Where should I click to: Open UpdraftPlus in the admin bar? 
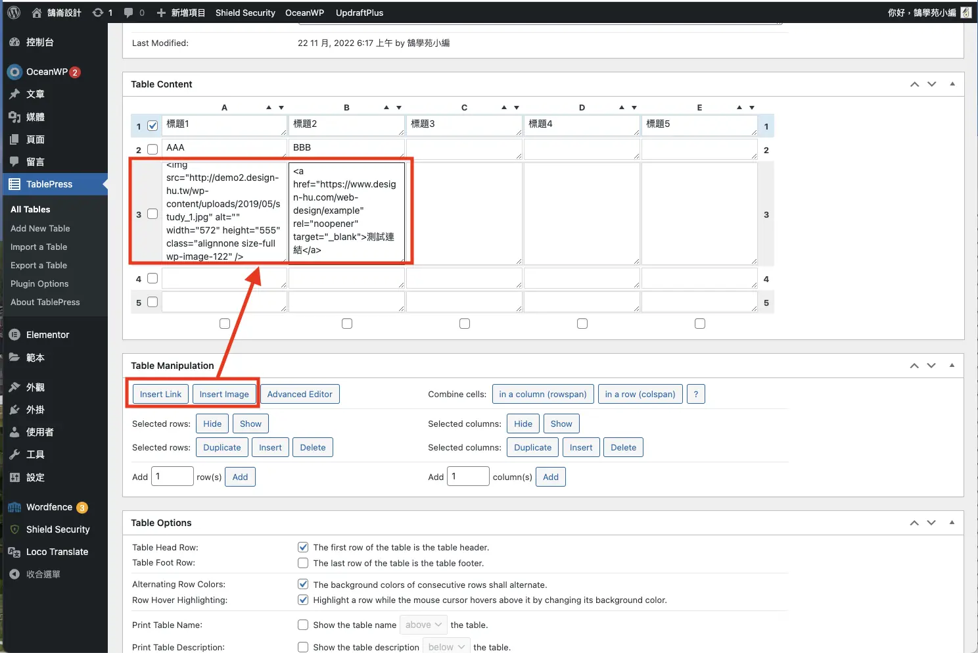coord(360,12)
